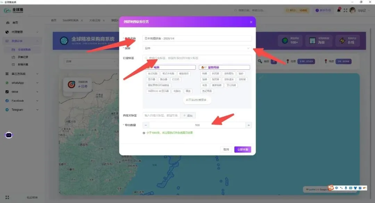
Task: Select the 笔记本电脑 industry tag
Action: coord(168,74)
